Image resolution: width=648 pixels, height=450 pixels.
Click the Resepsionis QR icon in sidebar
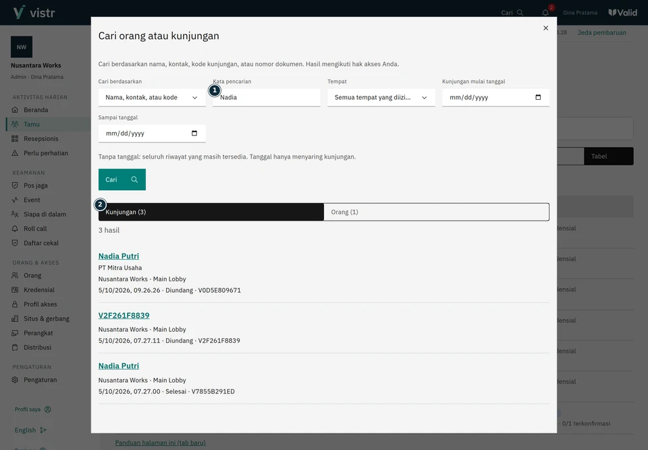coord(15,139)
